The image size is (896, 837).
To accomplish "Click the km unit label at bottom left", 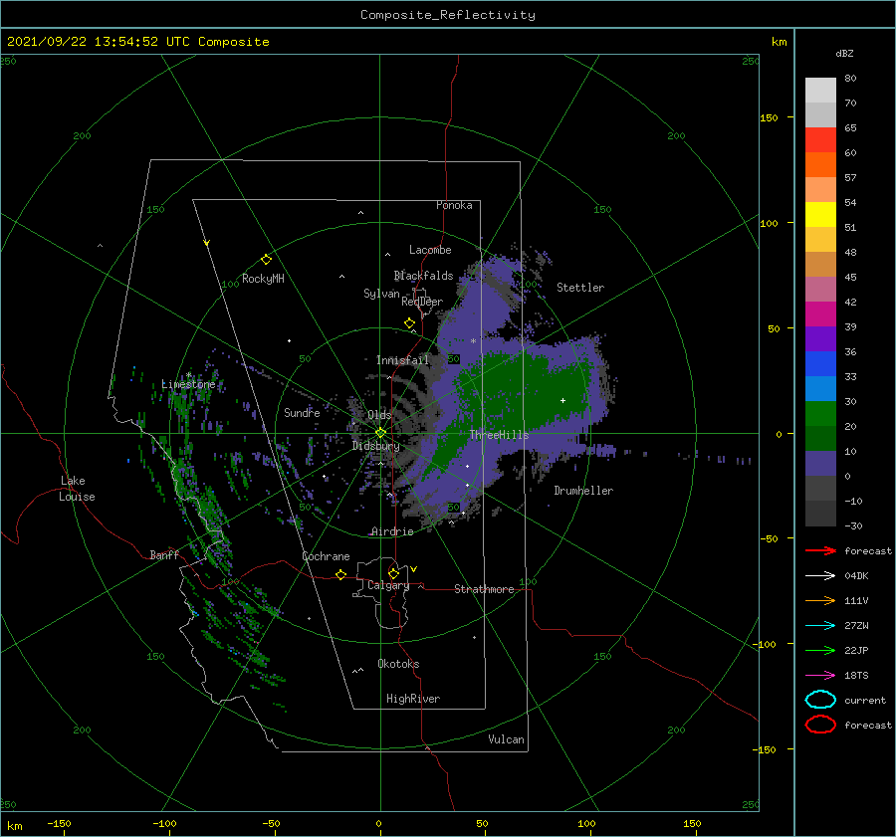I will click(14, 826).
